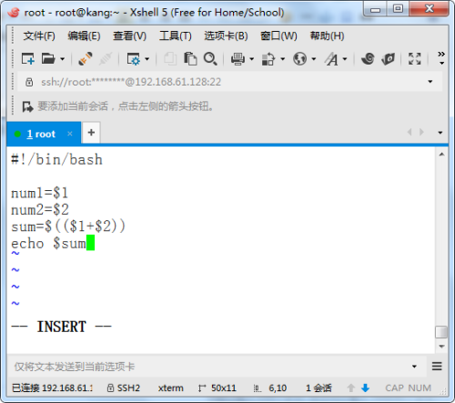Click the previous tab arrow
Image resolution: width=455 pixels, height=403 pixels.
coord(409,132)
